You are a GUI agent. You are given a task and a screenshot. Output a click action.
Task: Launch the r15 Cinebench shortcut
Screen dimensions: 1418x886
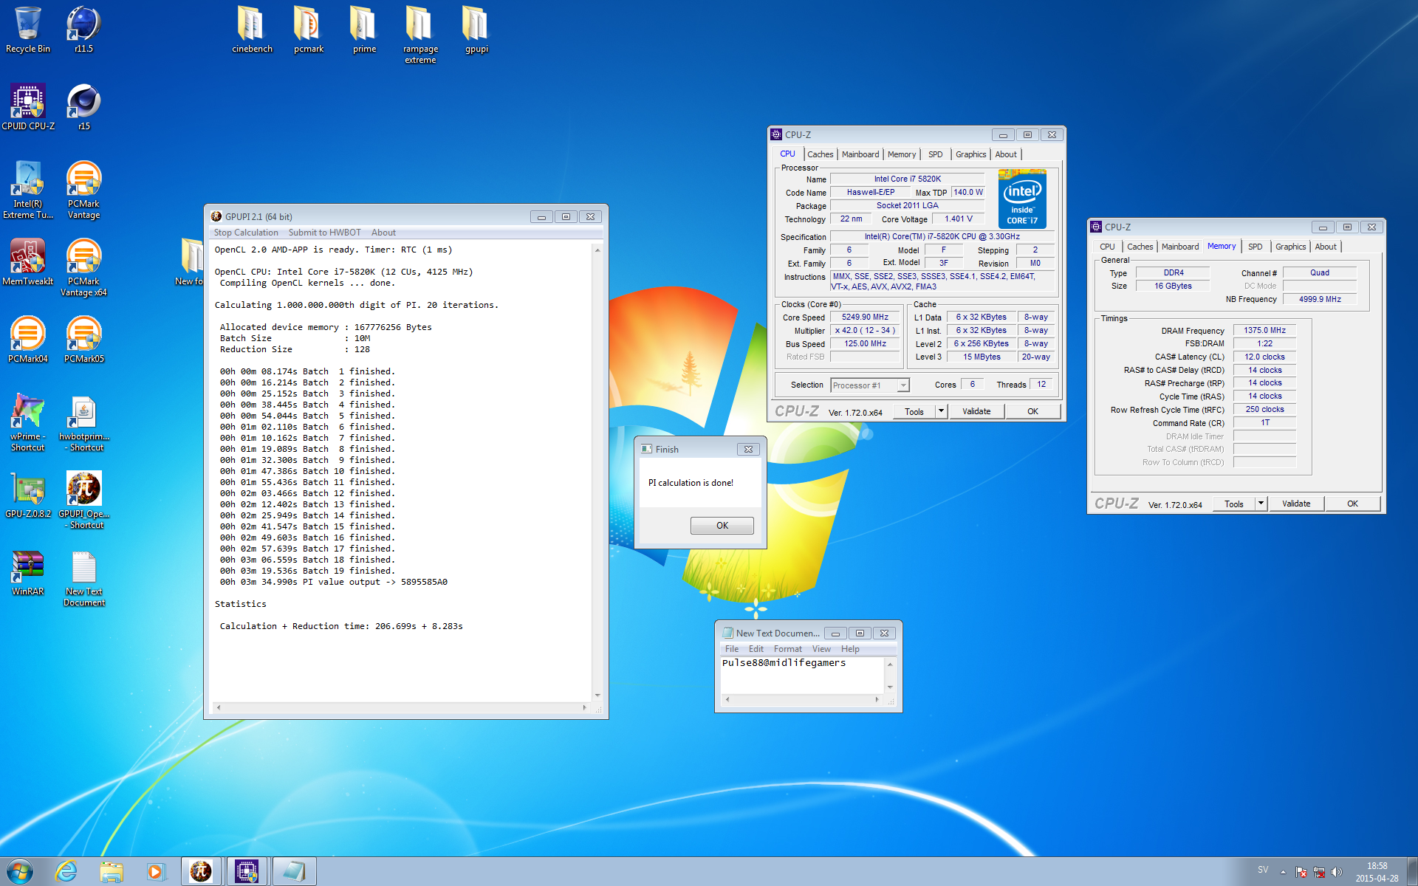coord(83,107)
